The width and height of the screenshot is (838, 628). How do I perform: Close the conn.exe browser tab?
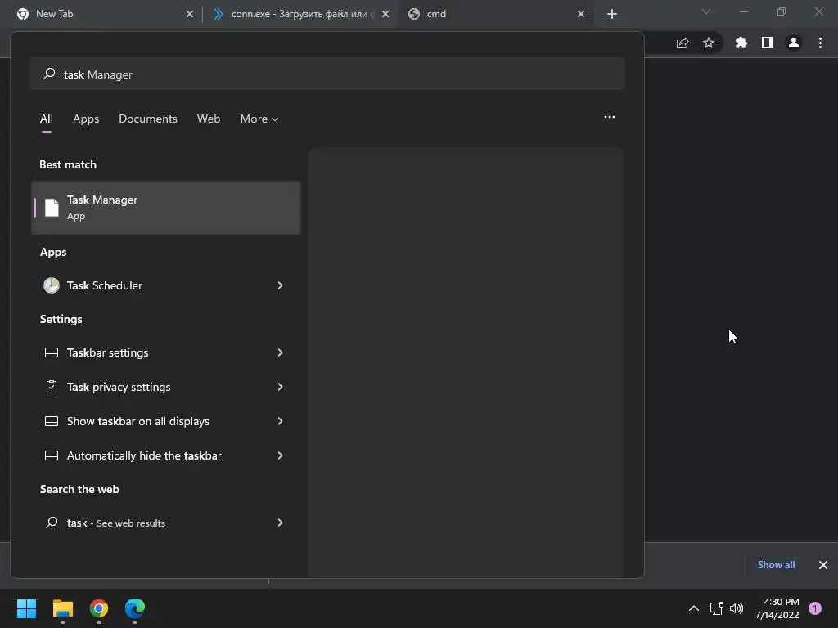pyautogui.click(x=385, y=14)
